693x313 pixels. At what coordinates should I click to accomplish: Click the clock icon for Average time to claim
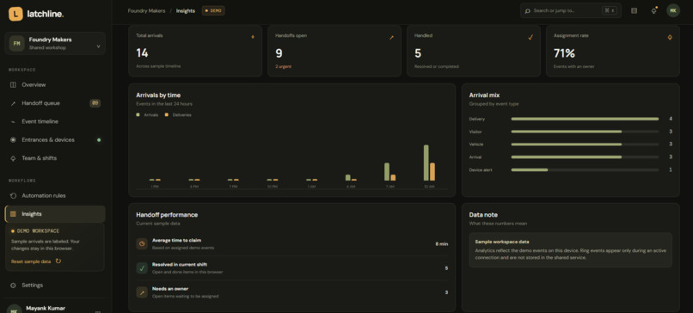pyautogui.click(x=142, y=243)
